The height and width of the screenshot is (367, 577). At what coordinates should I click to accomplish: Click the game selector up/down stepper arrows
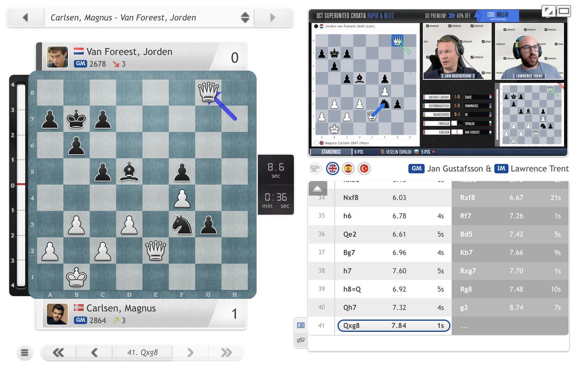[245, 18]
